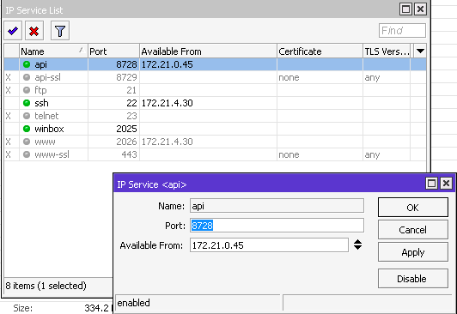The width and height of the screenshot is (457, 314).
Task: Click the gray status dot for telnet
Action: click(x=27, y=116)
